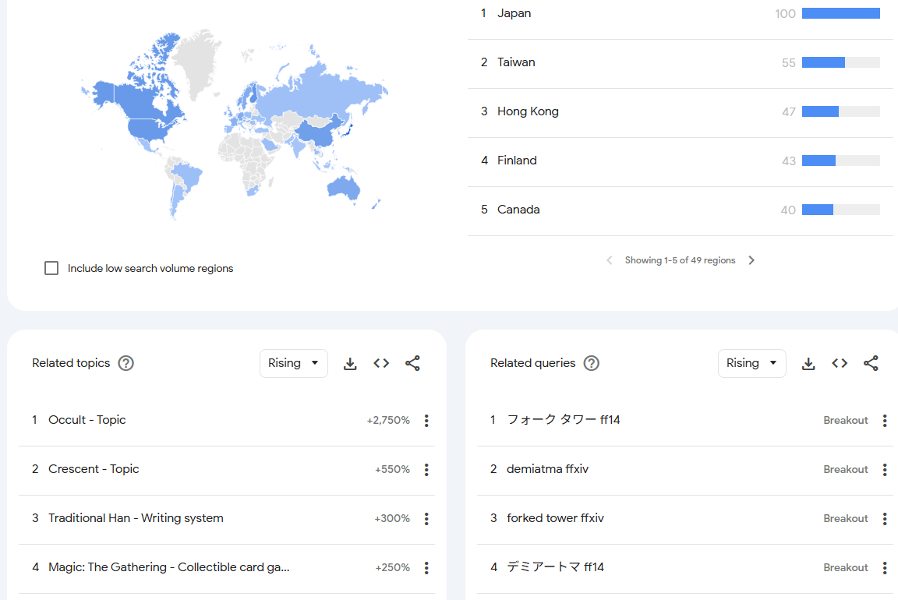The image size is (898, 600).
Task: Share the Related topics card
Action: tap(412, 364)
